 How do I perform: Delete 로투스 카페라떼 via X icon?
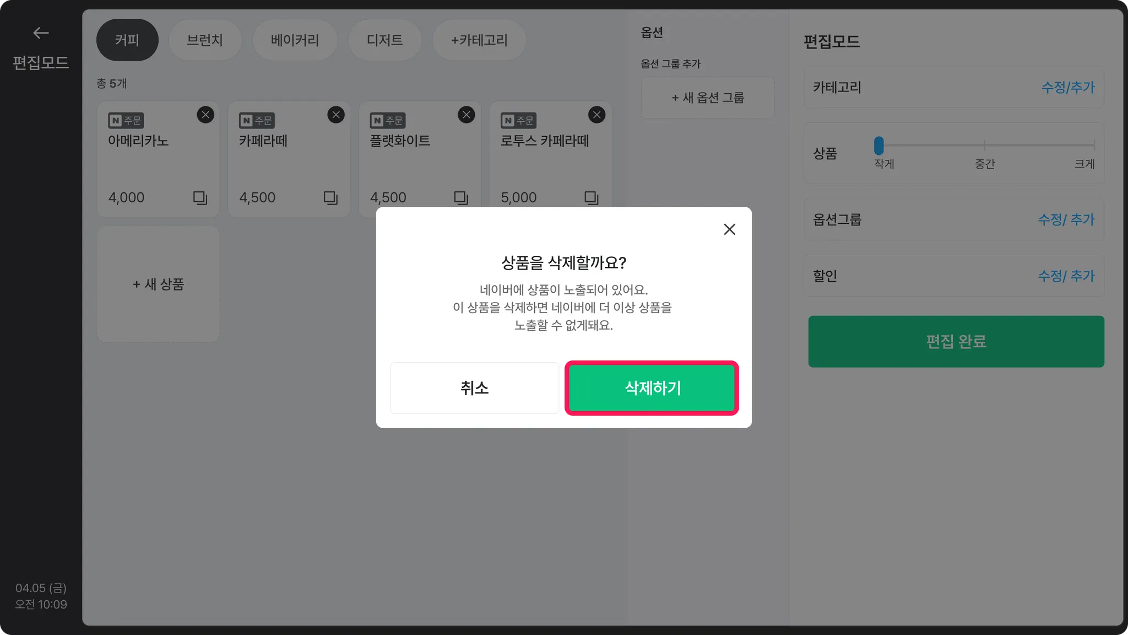pyautogui.click(x=596, y=115)
